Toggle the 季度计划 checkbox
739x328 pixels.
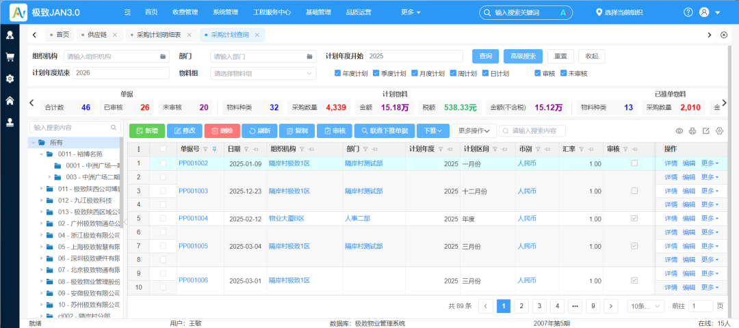pyautogui.click(x=376, y=73)
